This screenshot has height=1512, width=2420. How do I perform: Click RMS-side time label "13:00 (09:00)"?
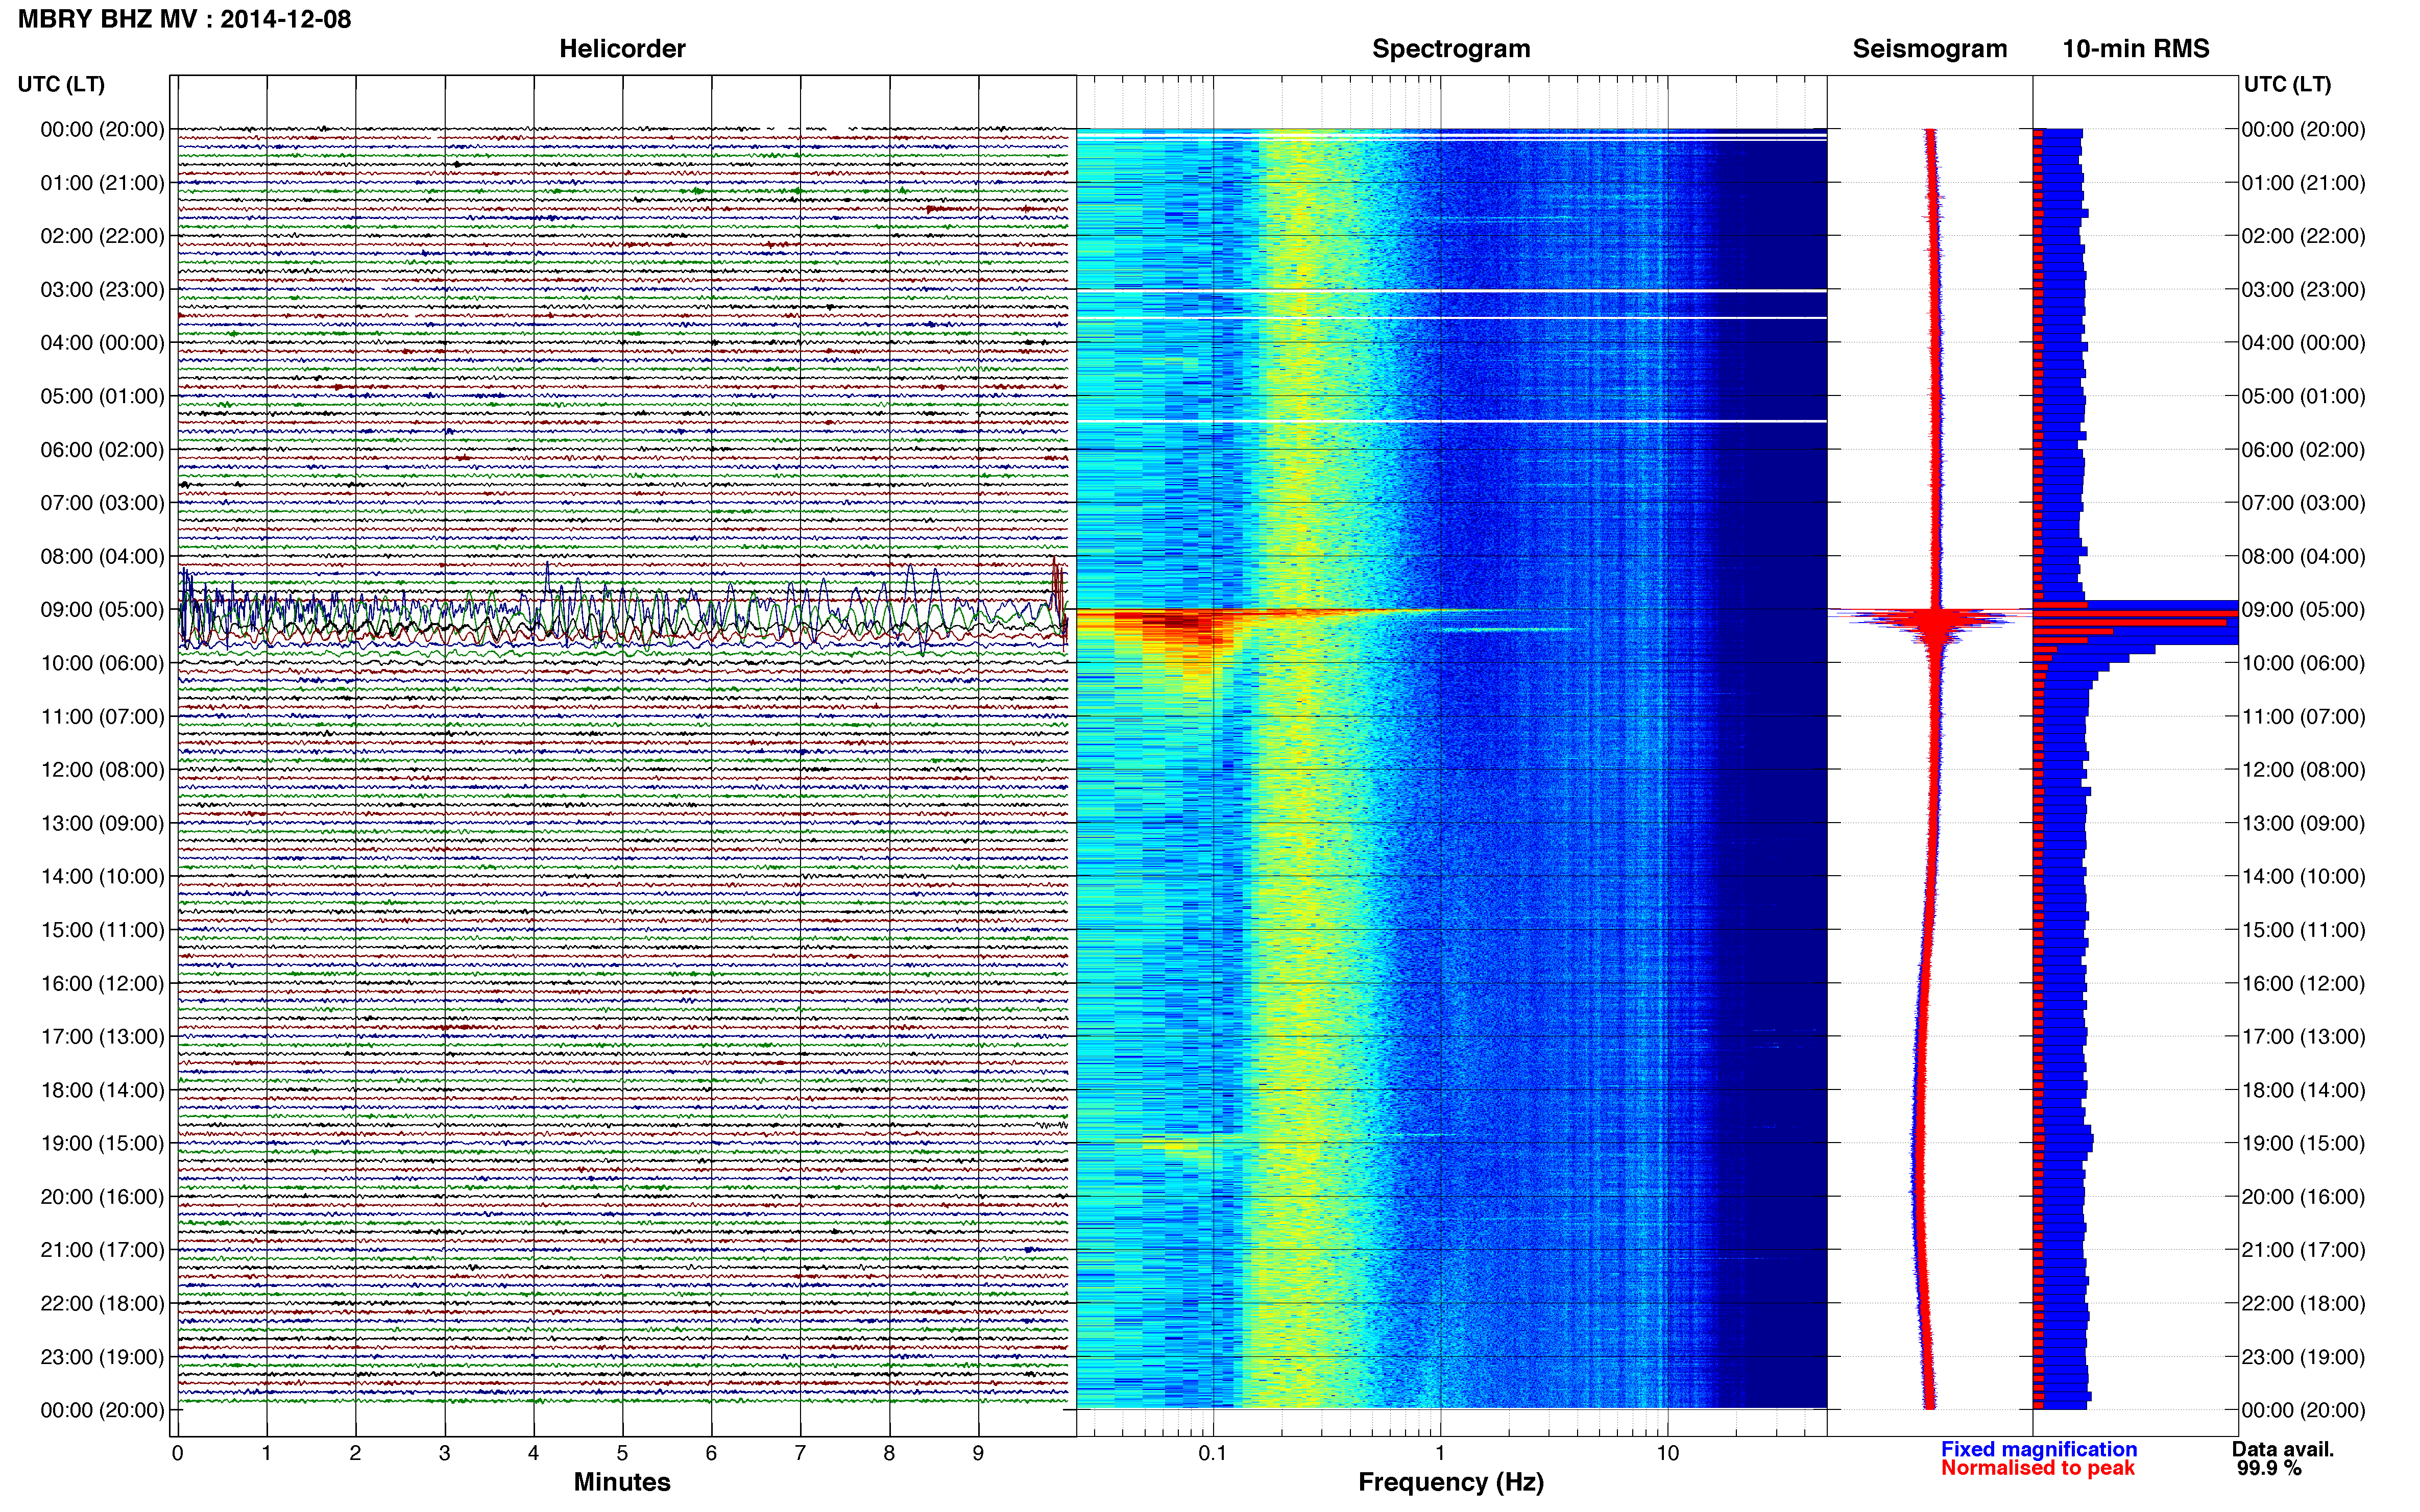[2303, 823]
